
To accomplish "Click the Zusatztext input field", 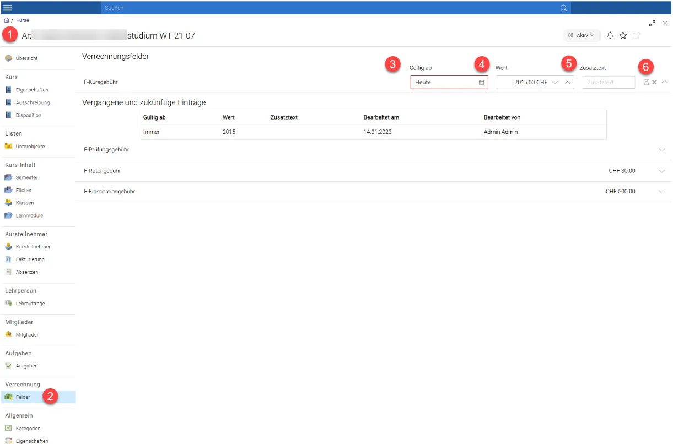I will (x=609, y=82).
